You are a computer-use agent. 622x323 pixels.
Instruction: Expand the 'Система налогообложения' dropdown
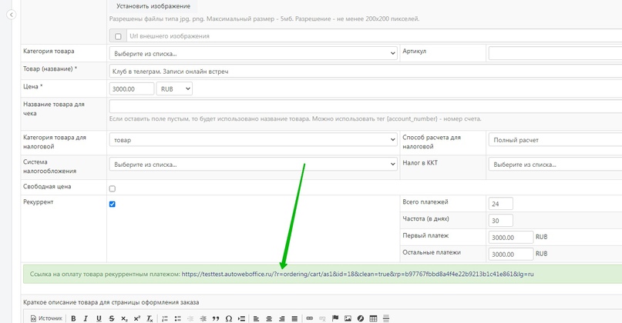(x=254, y=165)
